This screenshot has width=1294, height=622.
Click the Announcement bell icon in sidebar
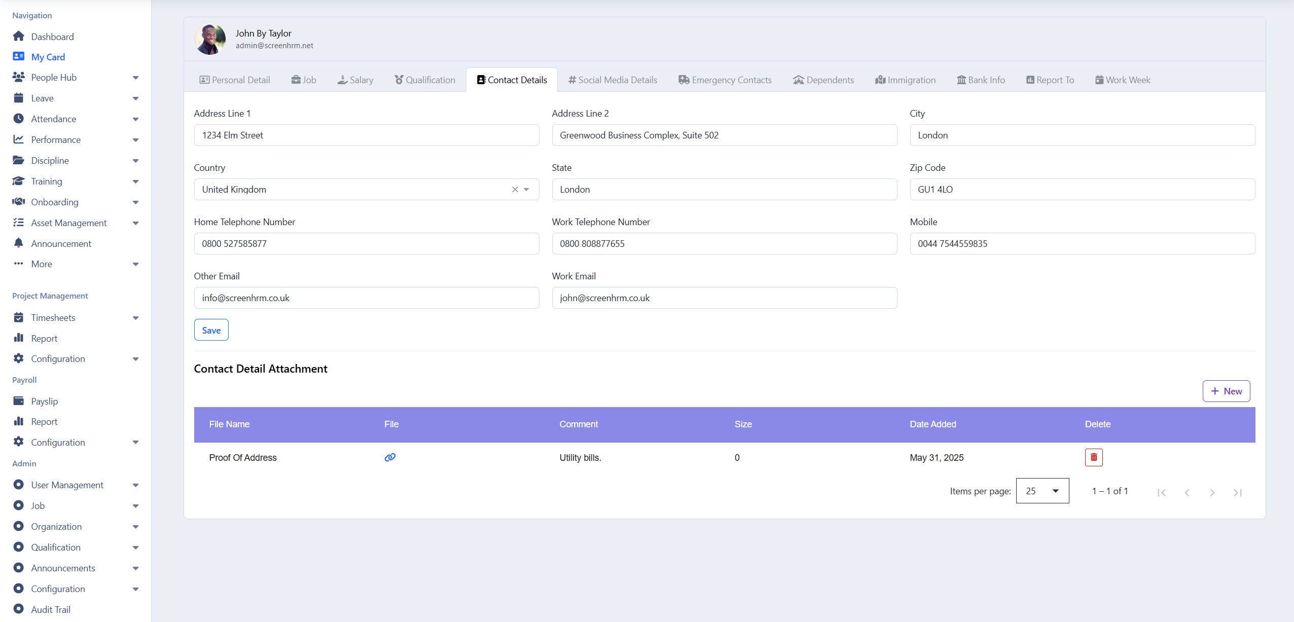(x=19, y=243)
